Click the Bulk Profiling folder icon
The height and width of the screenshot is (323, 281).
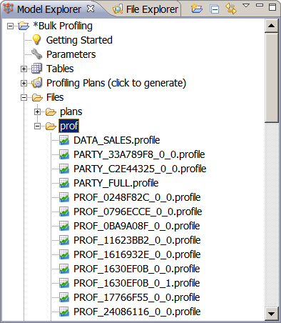tap(24, 26)
